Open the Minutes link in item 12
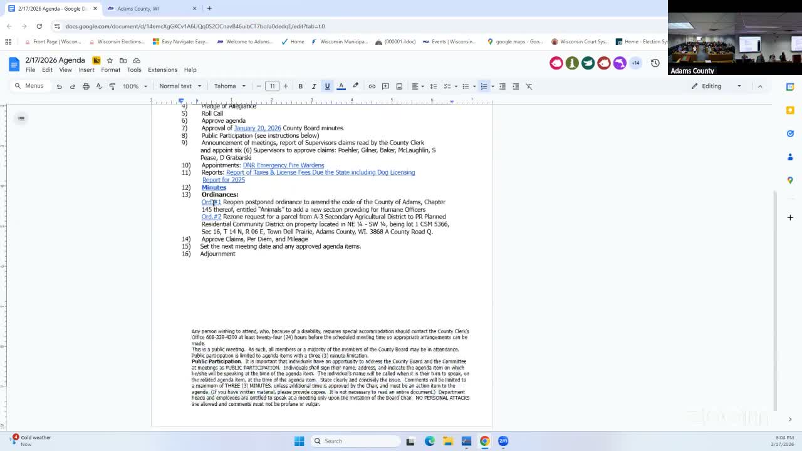Image resolution: width=802 pixels, height=451 pixels. [x=214, y=187]
